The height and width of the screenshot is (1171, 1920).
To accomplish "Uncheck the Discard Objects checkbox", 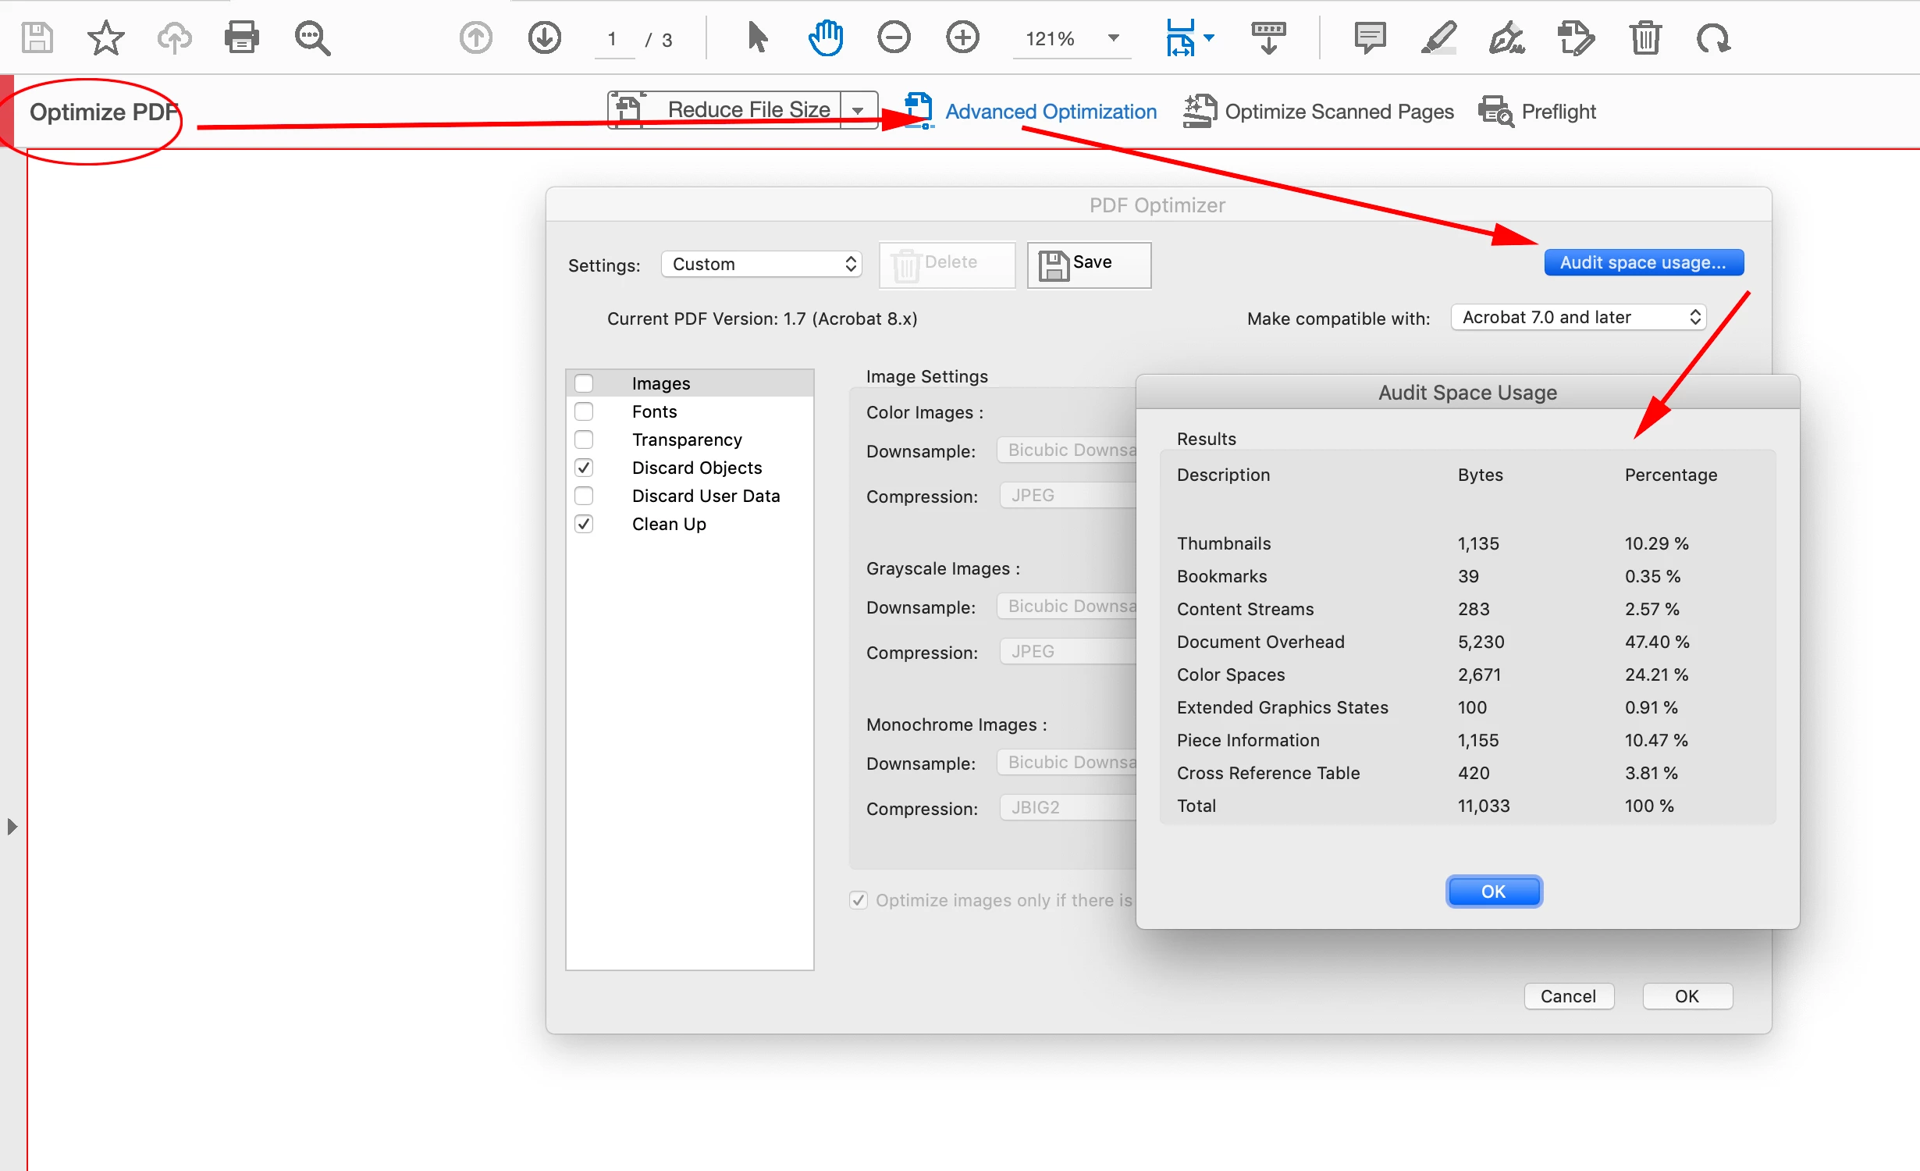I will (584, 468).
